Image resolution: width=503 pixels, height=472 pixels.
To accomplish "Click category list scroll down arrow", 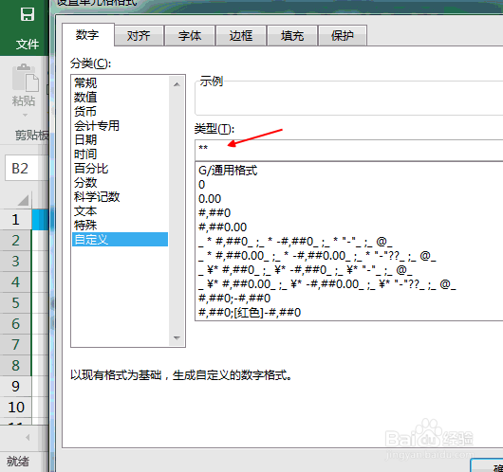I will click(x=177, y=337).
